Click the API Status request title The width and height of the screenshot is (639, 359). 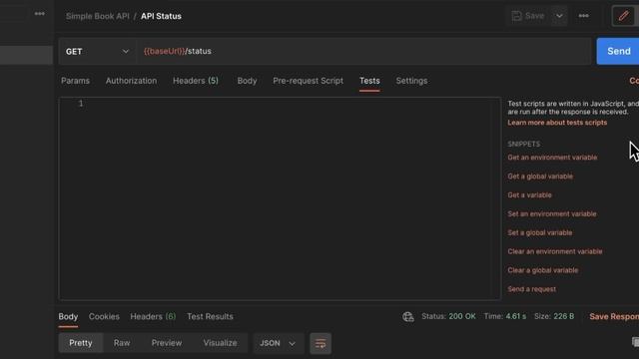click(x=161, y=16)
